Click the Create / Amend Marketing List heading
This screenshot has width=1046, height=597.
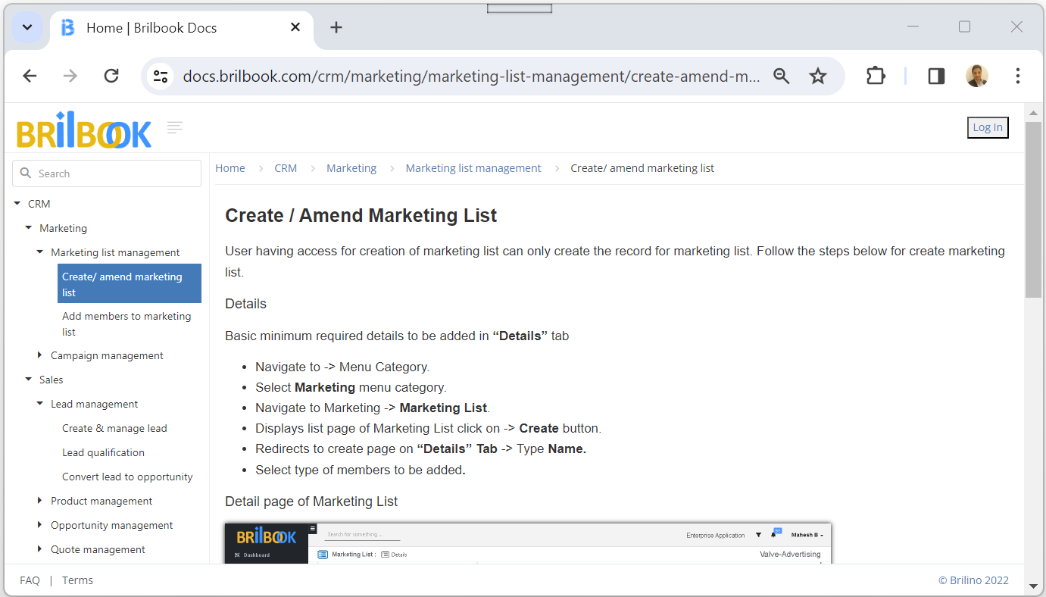coord(361,215)
